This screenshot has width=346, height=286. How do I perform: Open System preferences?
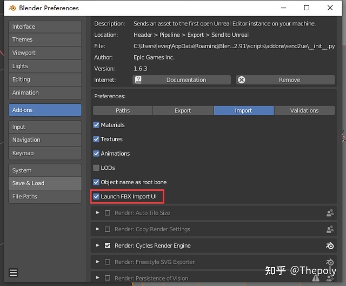[45, 171]
